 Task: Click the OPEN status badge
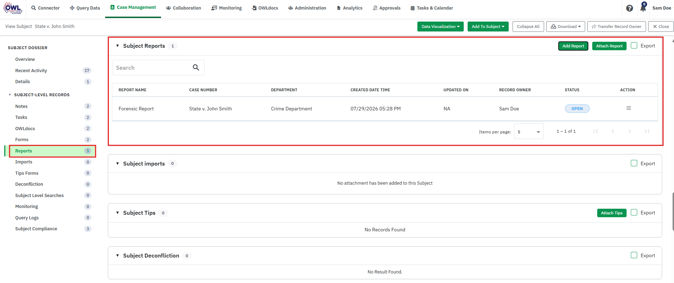point(577,109)
